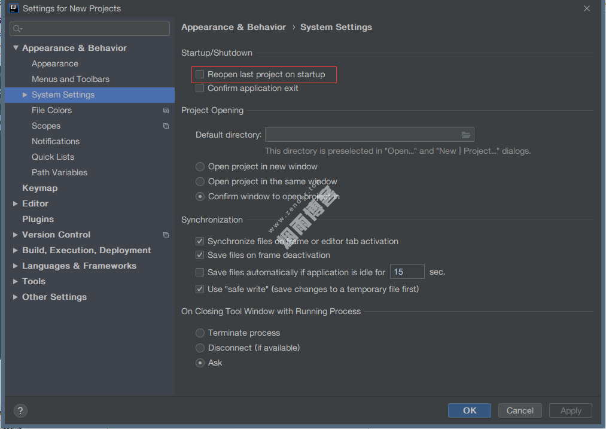
Task: Expand the Editor settings section
Action: pyautogui.click(x=16, y=204)
